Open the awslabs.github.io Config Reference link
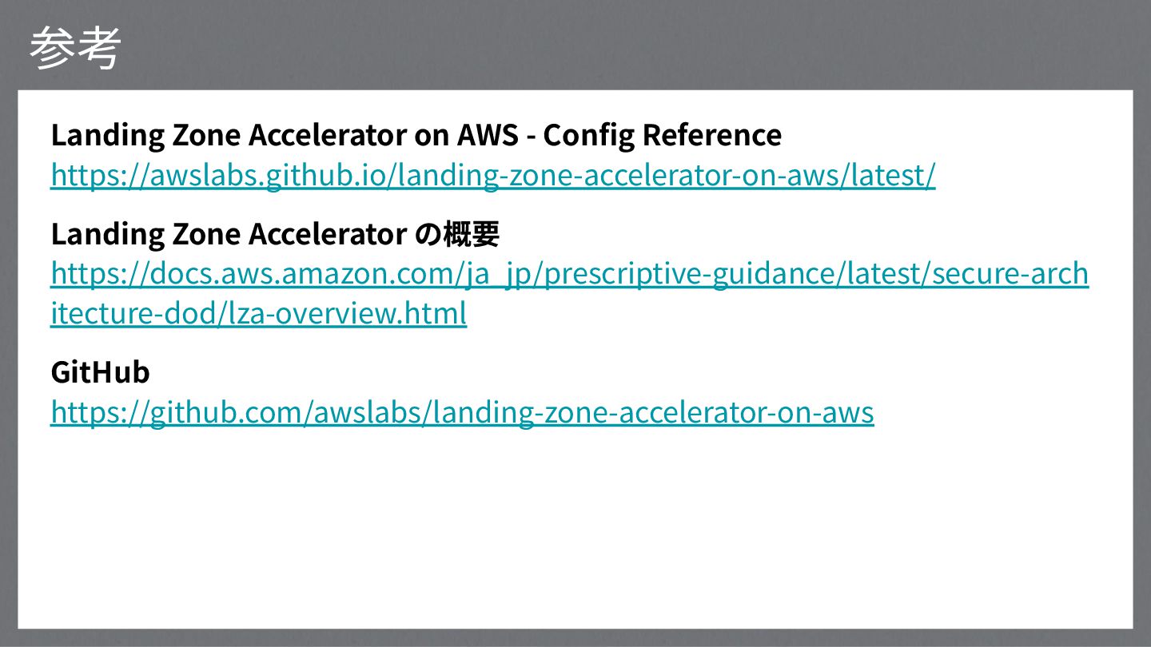The image size is (1151, 647). pyautogui.click(x=492, y=175)
